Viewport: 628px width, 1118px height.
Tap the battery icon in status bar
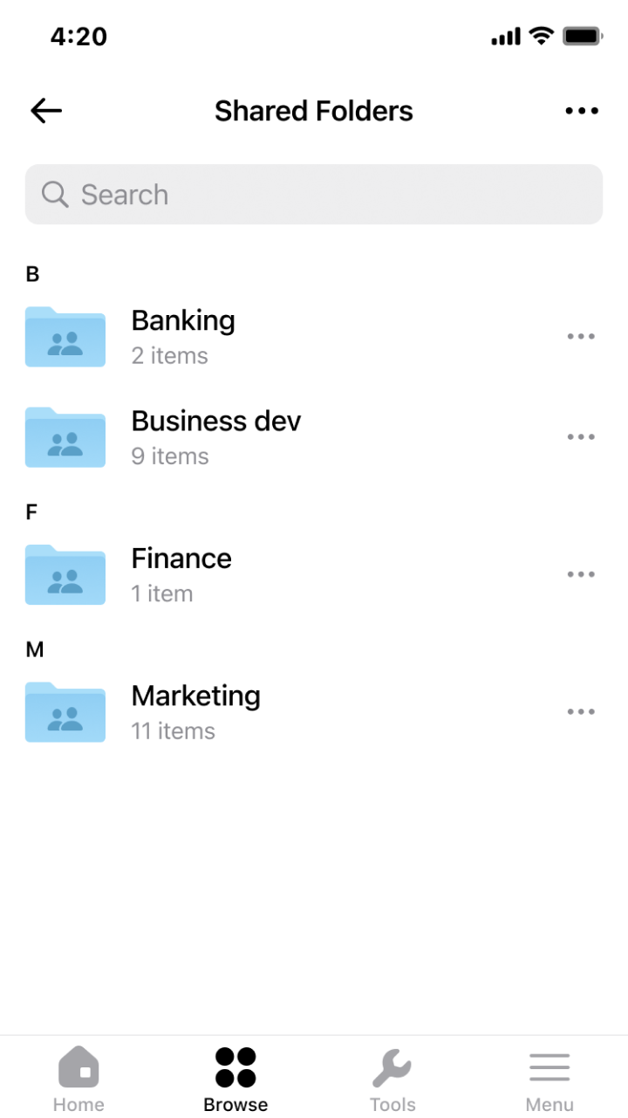583,37
